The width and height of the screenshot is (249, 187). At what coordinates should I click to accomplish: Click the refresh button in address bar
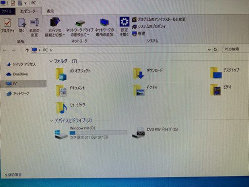click(x=215, y=49)
